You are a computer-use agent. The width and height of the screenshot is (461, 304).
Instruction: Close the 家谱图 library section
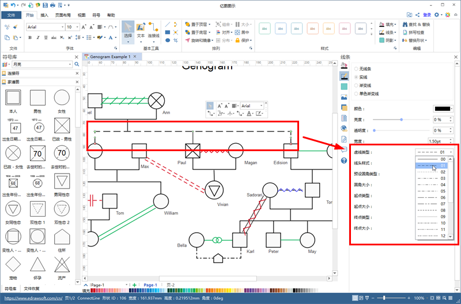tap(77, 82)
